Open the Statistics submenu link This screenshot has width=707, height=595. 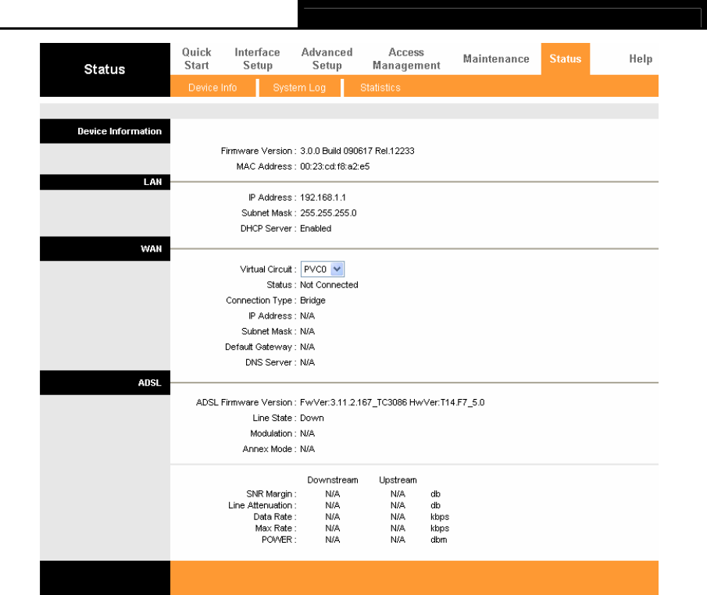380,87
